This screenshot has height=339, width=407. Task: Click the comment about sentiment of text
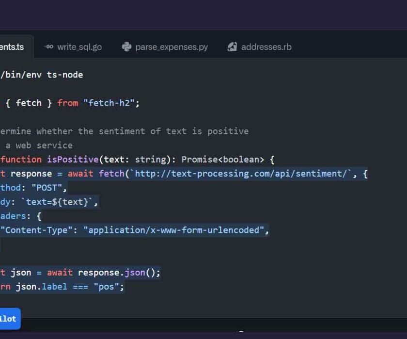point(125,131)
